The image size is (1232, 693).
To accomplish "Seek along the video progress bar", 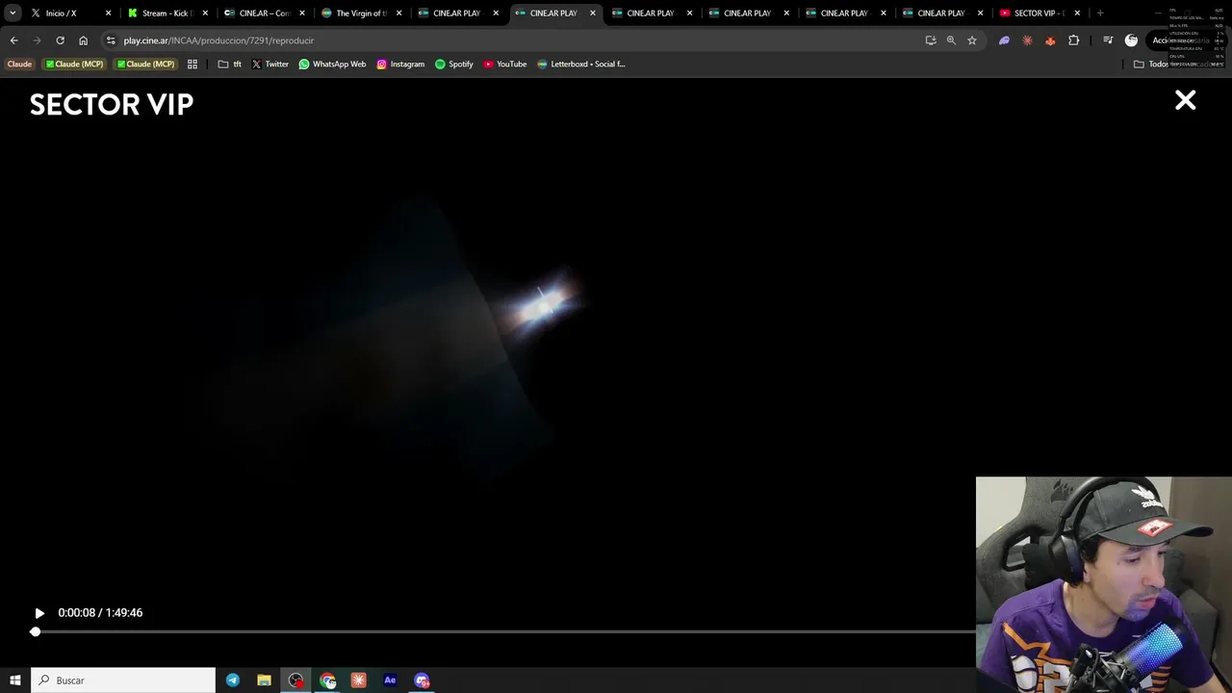I will tap(504, 632).
